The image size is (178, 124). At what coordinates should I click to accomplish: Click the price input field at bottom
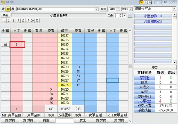pyautogui.click(x=66, y=120)
